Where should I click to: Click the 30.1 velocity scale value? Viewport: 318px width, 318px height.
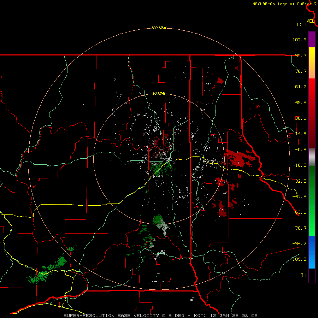[301, 118]
